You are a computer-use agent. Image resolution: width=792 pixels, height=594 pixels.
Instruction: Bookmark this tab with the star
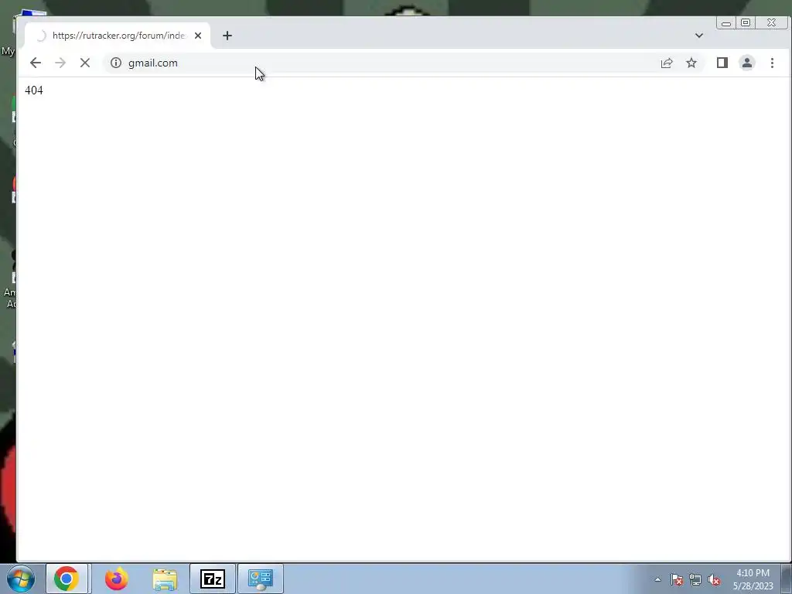[x=691, y=63]
